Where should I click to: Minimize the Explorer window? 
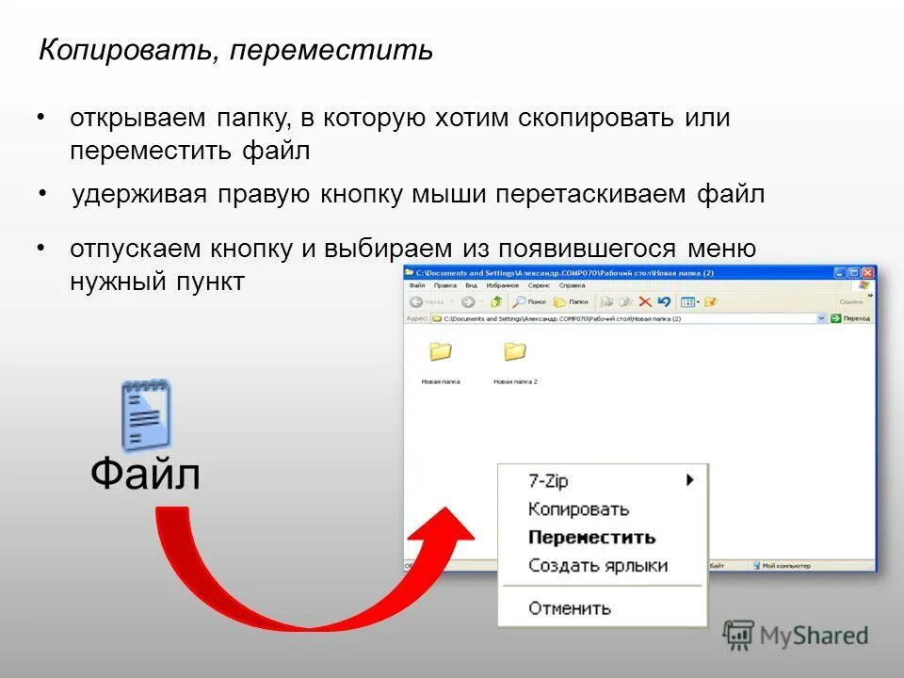click(x=841, y=273)
